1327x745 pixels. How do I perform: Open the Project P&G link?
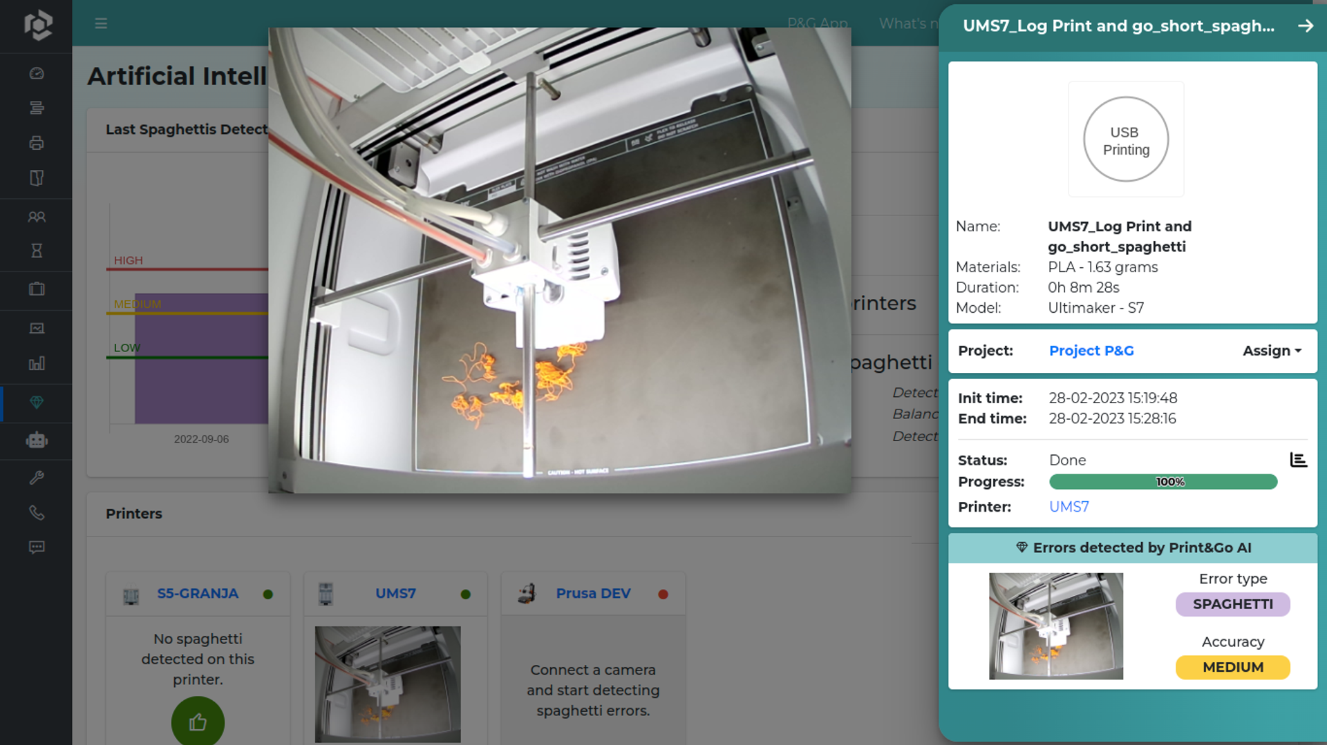click(x=1091, y=351)
